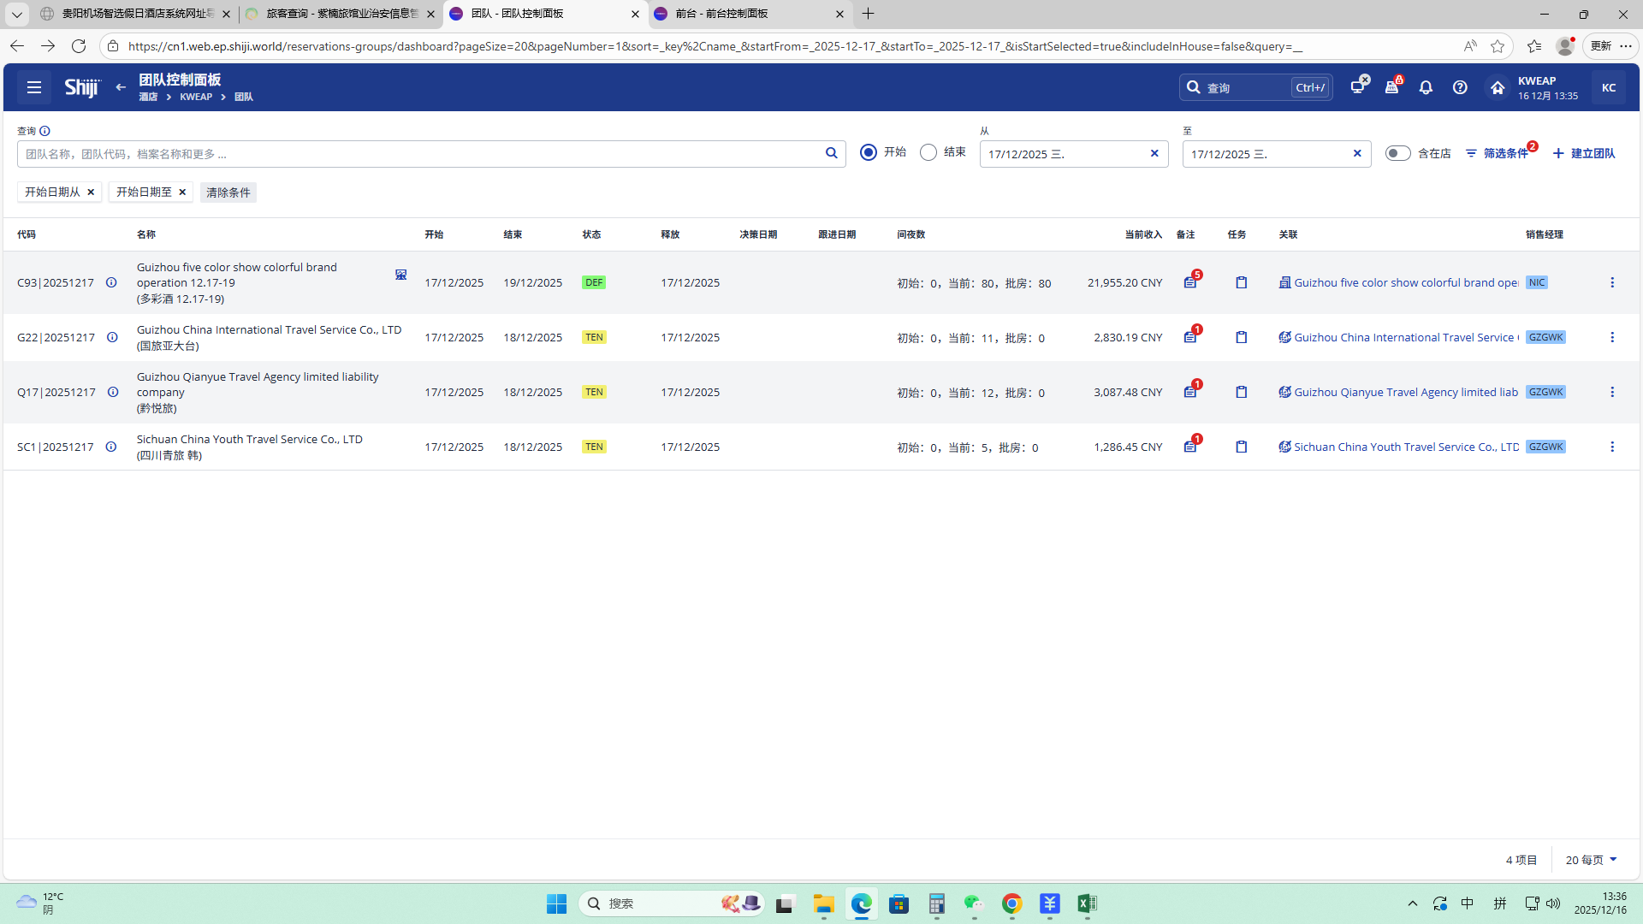Open the row menu for SC1|20251217

tap(1612, 447)
